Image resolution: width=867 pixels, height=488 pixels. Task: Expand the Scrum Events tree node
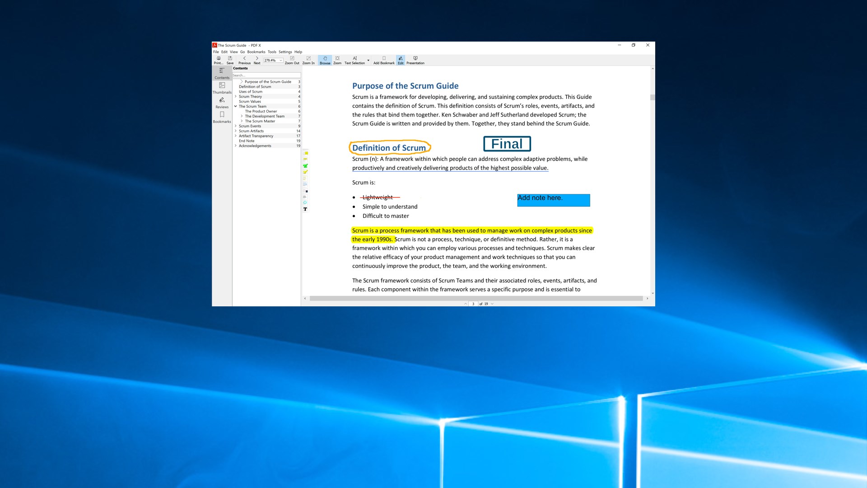coord(235,126)
